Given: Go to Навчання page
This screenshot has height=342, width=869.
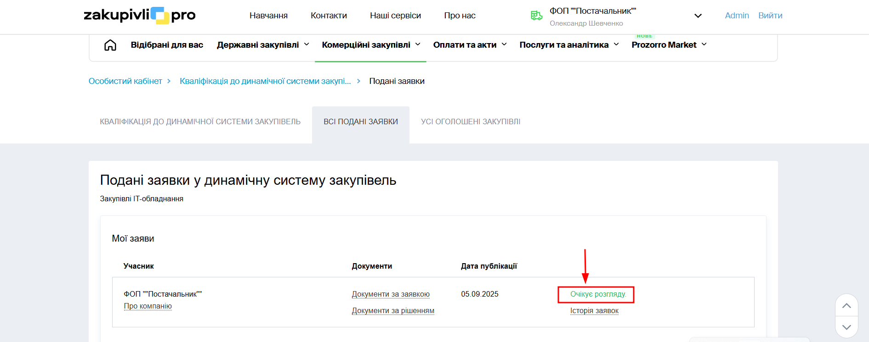Looking at the screenshot, I should [x=268, y=16].
